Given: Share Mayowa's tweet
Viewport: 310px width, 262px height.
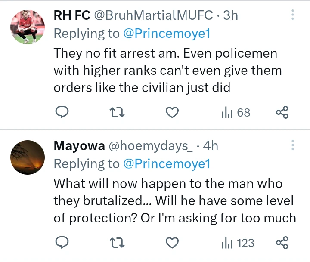Looking at the screenshot, I should point(282,243).
